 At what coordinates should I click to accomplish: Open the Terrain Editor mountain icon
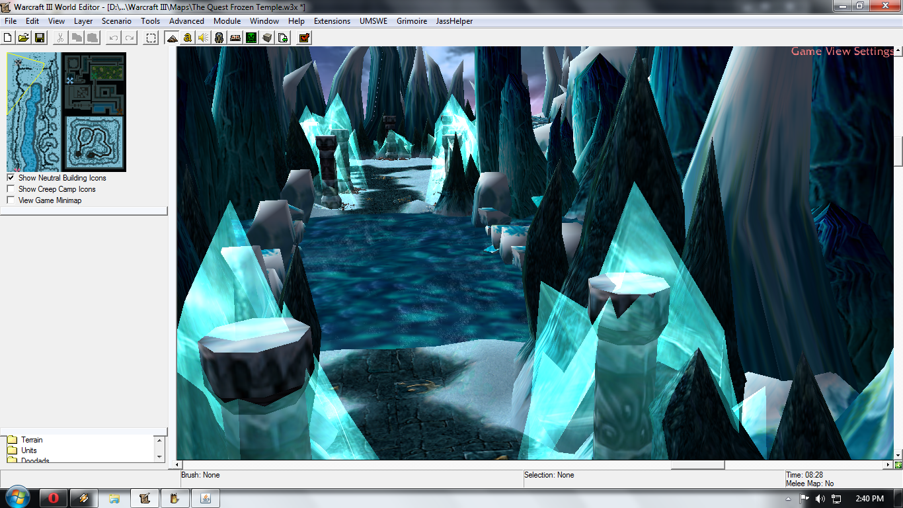tap(172, 38)
